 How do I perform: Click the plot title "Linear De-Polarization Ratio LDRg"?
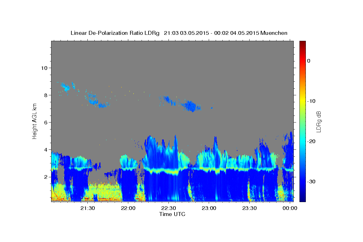pos(115,33)
